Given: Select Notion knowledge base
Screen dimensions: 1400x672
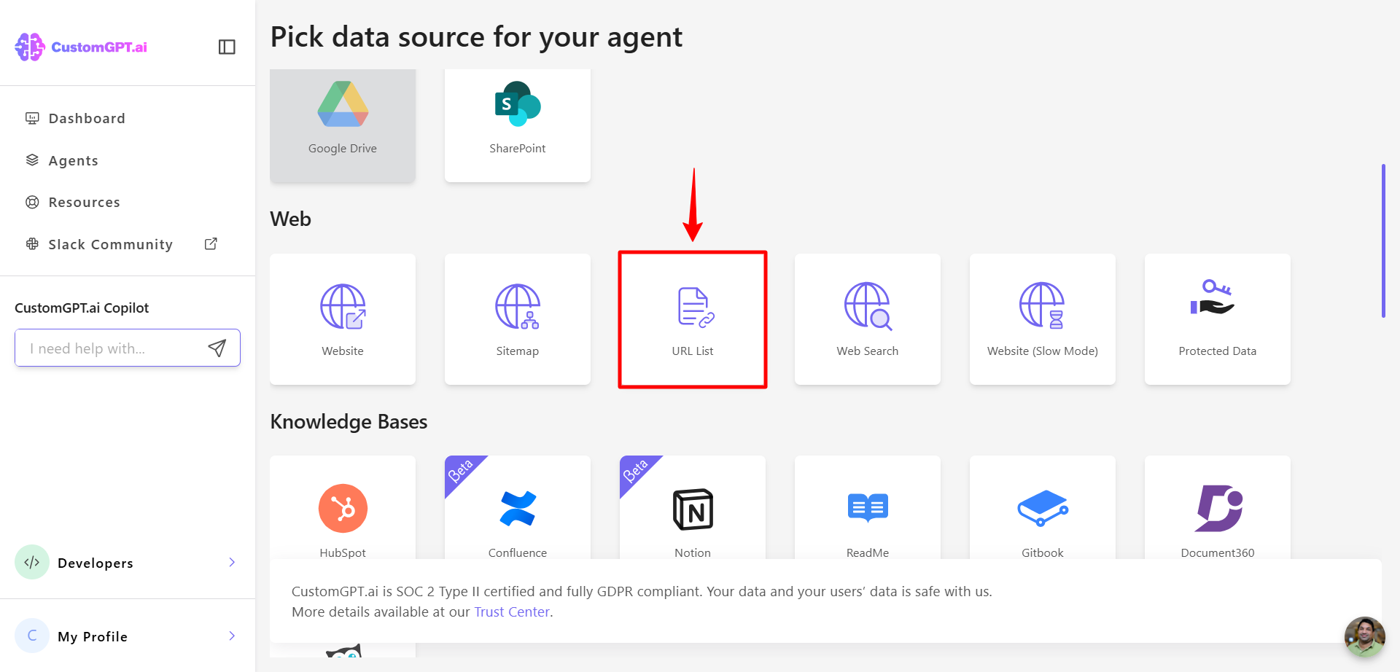Looking at the screenshot, I should point(693,508).
